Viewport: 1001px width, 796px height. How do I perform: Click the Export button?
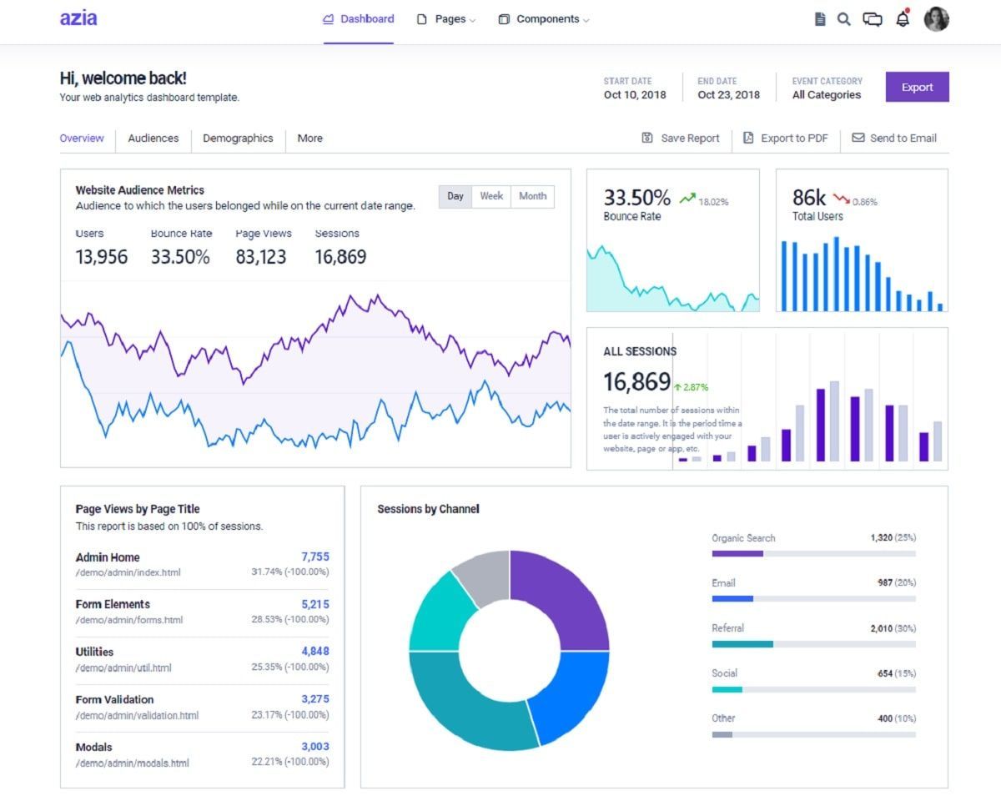(x=917, y=87)
